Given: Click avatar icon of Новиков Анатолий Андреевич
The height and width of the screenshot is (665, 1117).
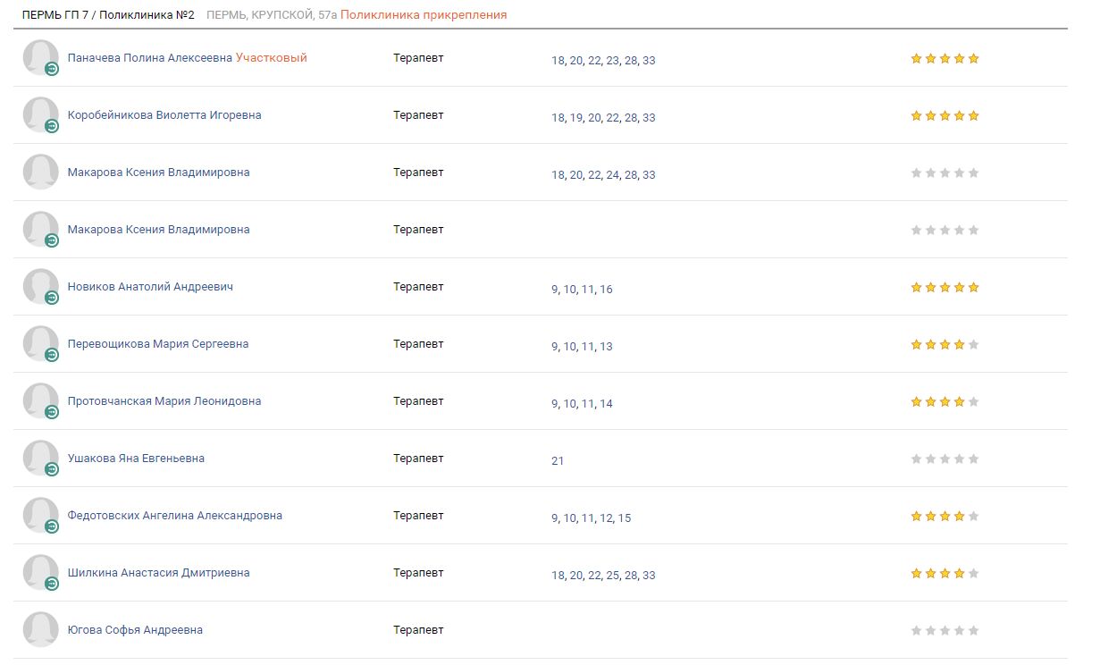Looking at the screenshot, I should (x=41, y=287).
